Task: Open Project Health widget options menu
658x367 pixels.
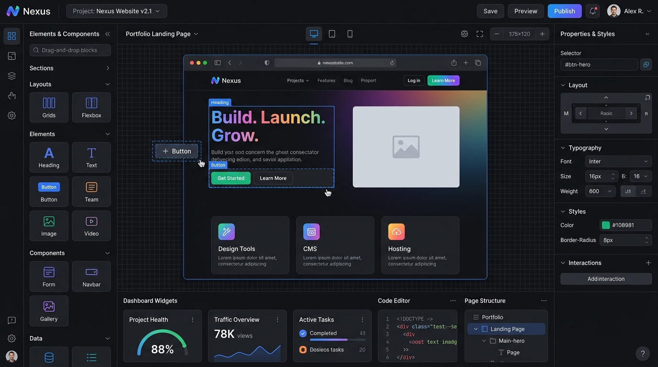Action: coord(193,320)
